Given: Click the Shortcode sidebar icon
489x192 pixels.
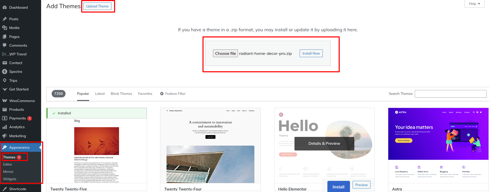Looking at the screenshot, I should [5, 189].
